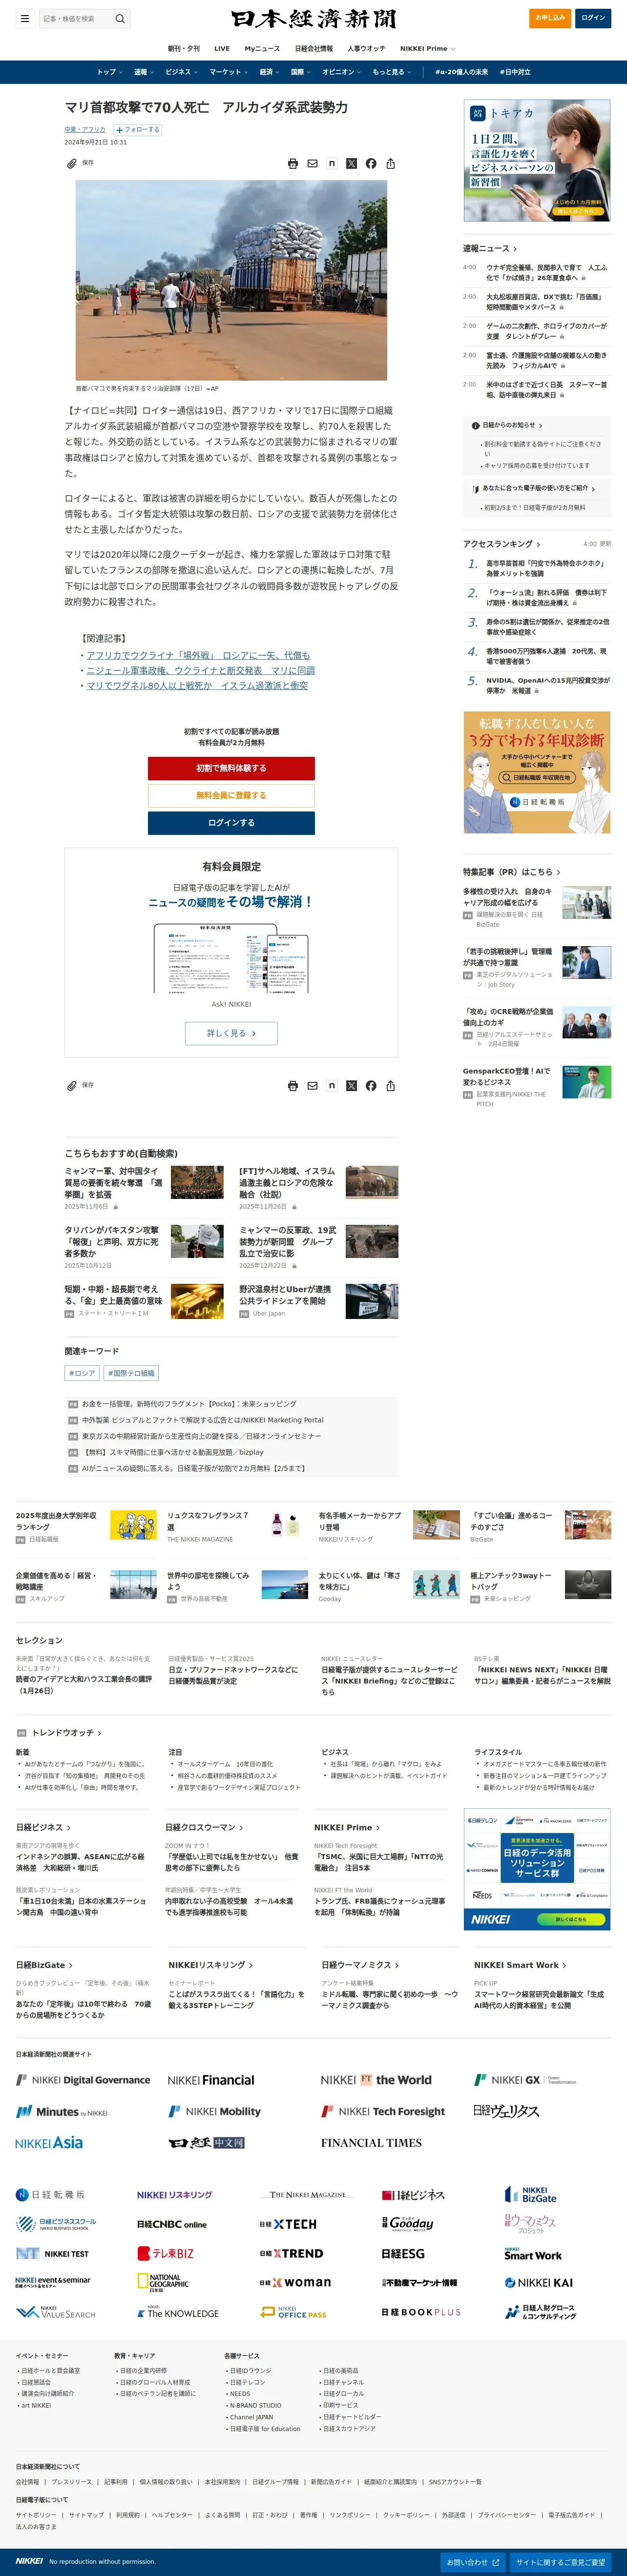Expand the もっと見る navigation dropdown
Image resolution: width=627 pixels, height=2576 pixels.
coord(392,72)
